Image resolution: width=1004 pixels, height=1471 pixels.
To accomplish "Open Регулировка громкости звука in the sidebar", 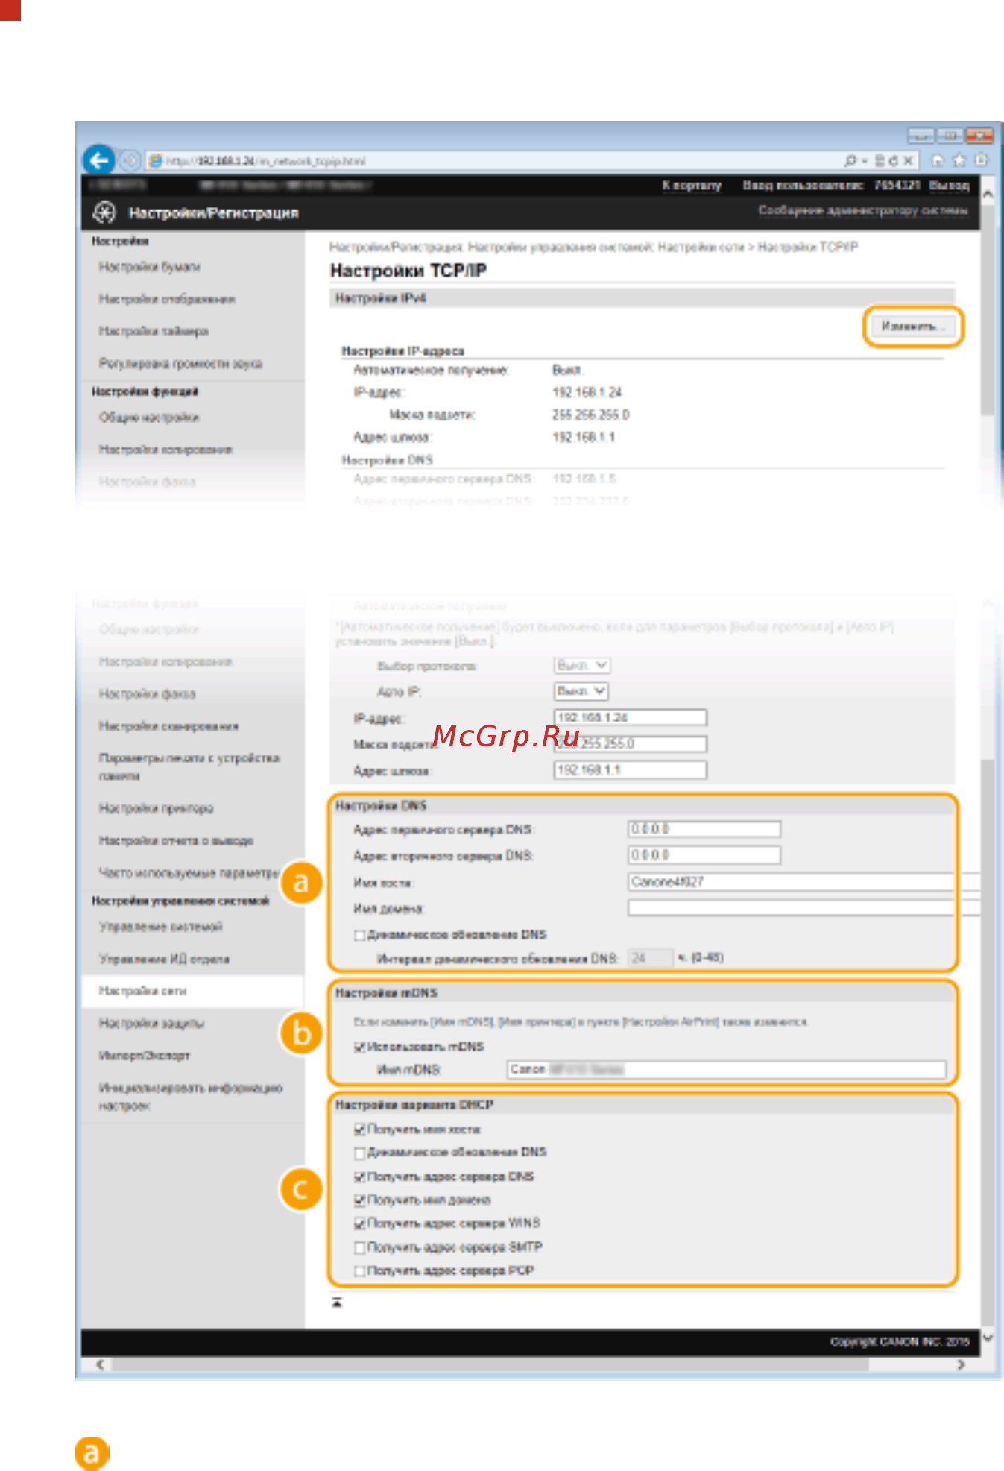I will (x=181, y=363).
